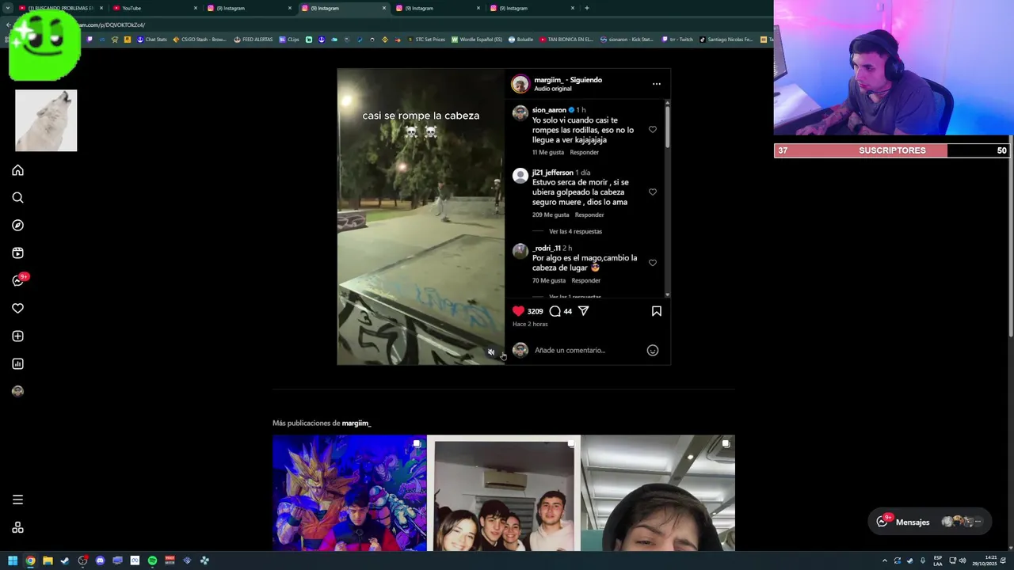Switch to the last Instagram tab
Viewport: 1014px width, 570px height.
tap(532, 8)
